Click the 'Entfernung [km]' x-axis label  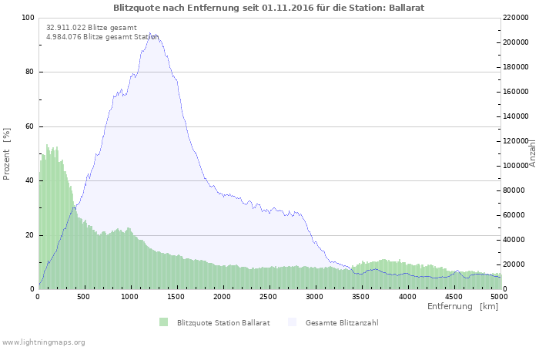point(463,307)
